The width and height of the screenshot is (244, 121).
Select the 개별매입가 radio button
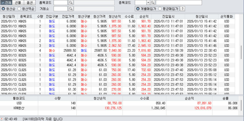coord(146,9)
